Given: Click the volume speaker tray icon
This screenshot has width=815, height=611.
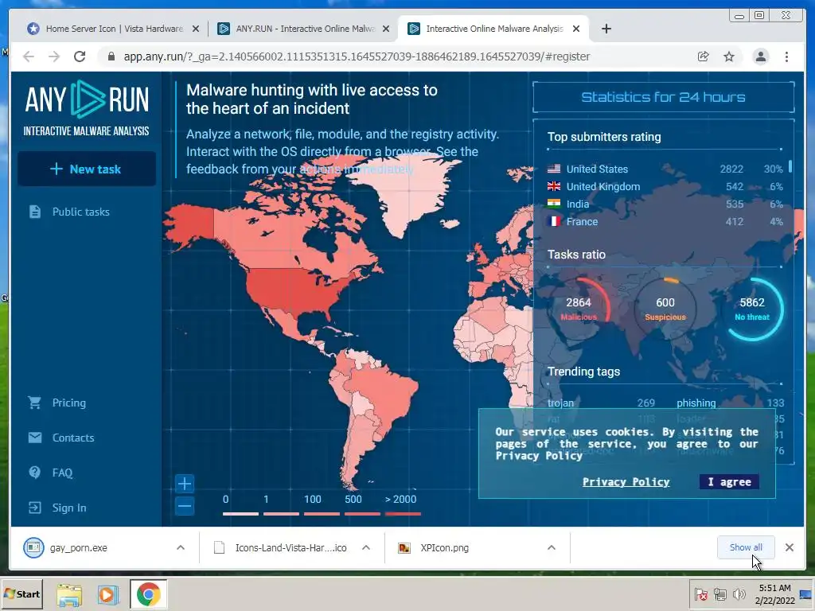Looking at the screenshot, I should 739,594.
